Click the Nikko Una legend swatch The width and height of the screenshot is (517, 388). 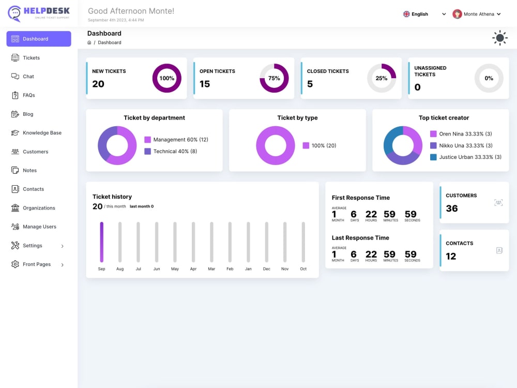click(434, 145)
